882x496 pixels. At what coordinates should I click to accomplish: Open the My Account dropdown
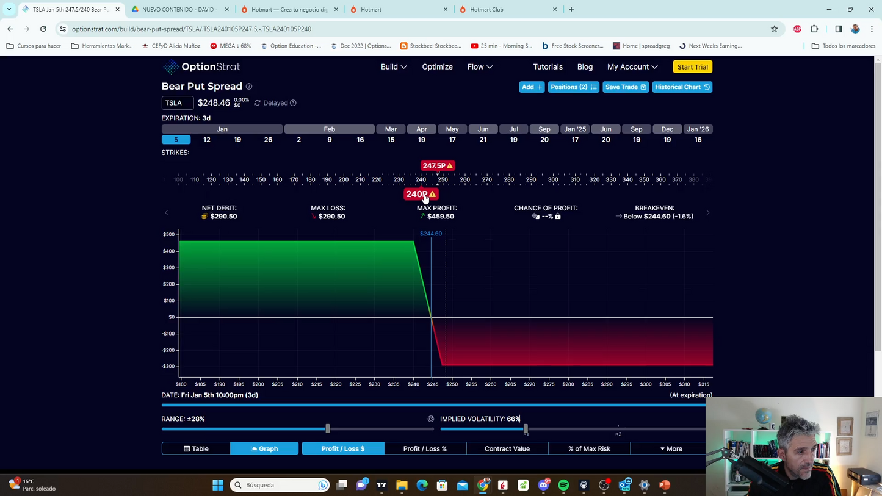coord(632,67)
